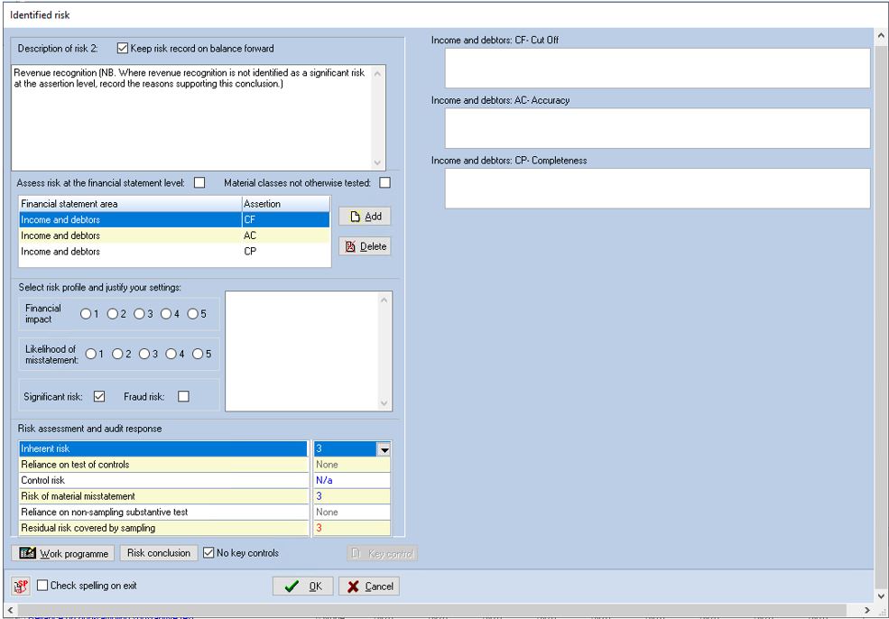Select Income and debtors CP row
The width and height of the screenshot is (889, 619).
pyautogui.click(x=174, y=251)
